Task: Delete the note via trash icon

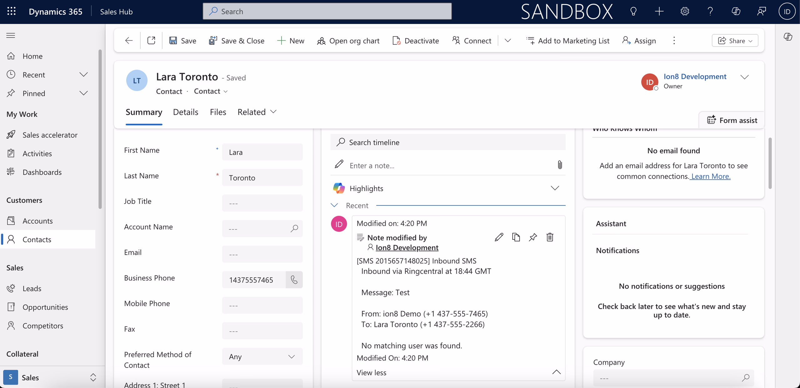Action: click(550, 237)
